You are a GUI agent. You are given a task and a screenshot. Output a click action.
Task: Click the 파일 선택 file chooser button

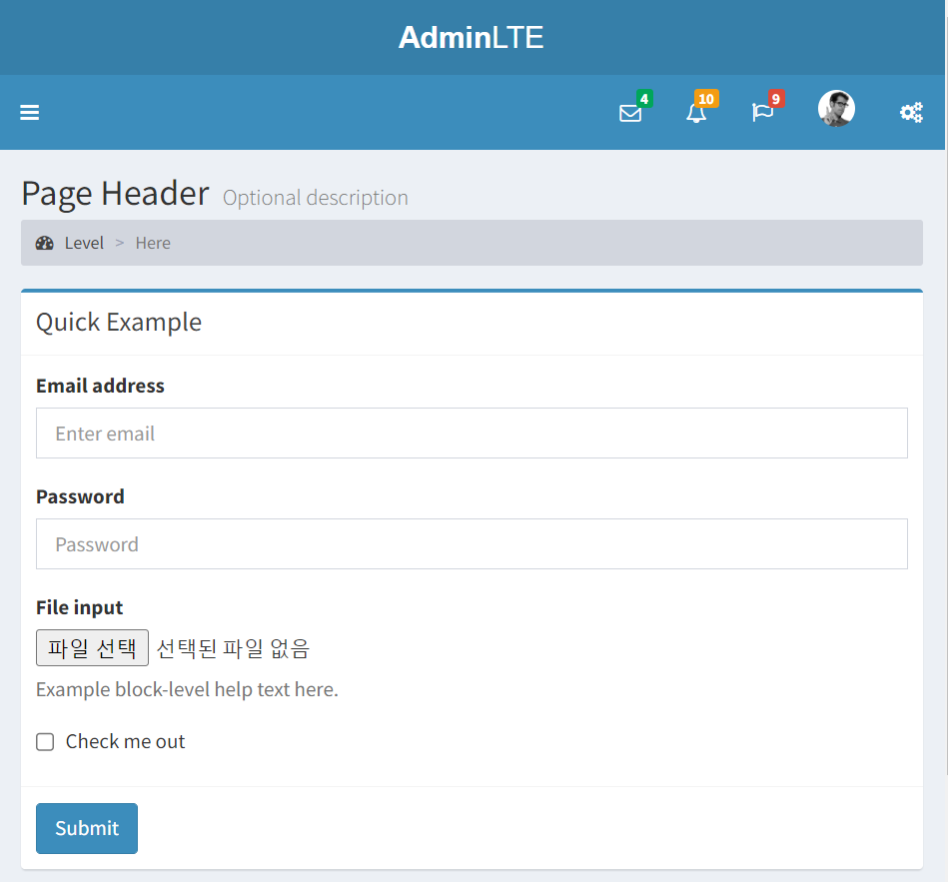(x=93, y=647)
